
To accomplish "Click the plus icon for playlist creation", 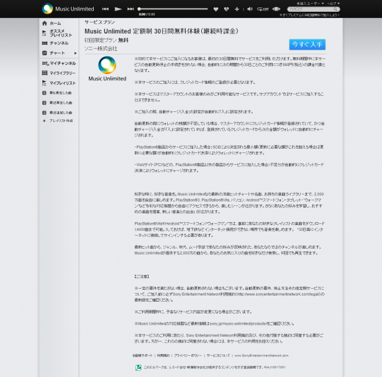I will coord(44,121).
